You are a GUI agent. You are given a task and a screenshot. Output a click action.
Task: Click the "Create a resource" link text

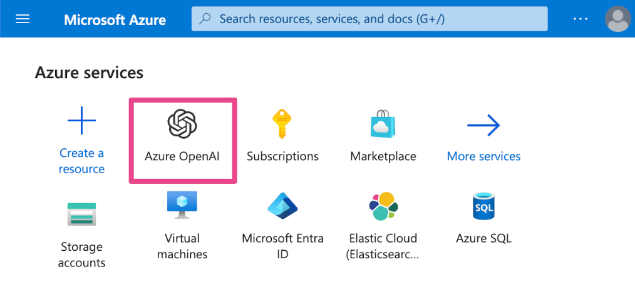click(x=81, y=161)
